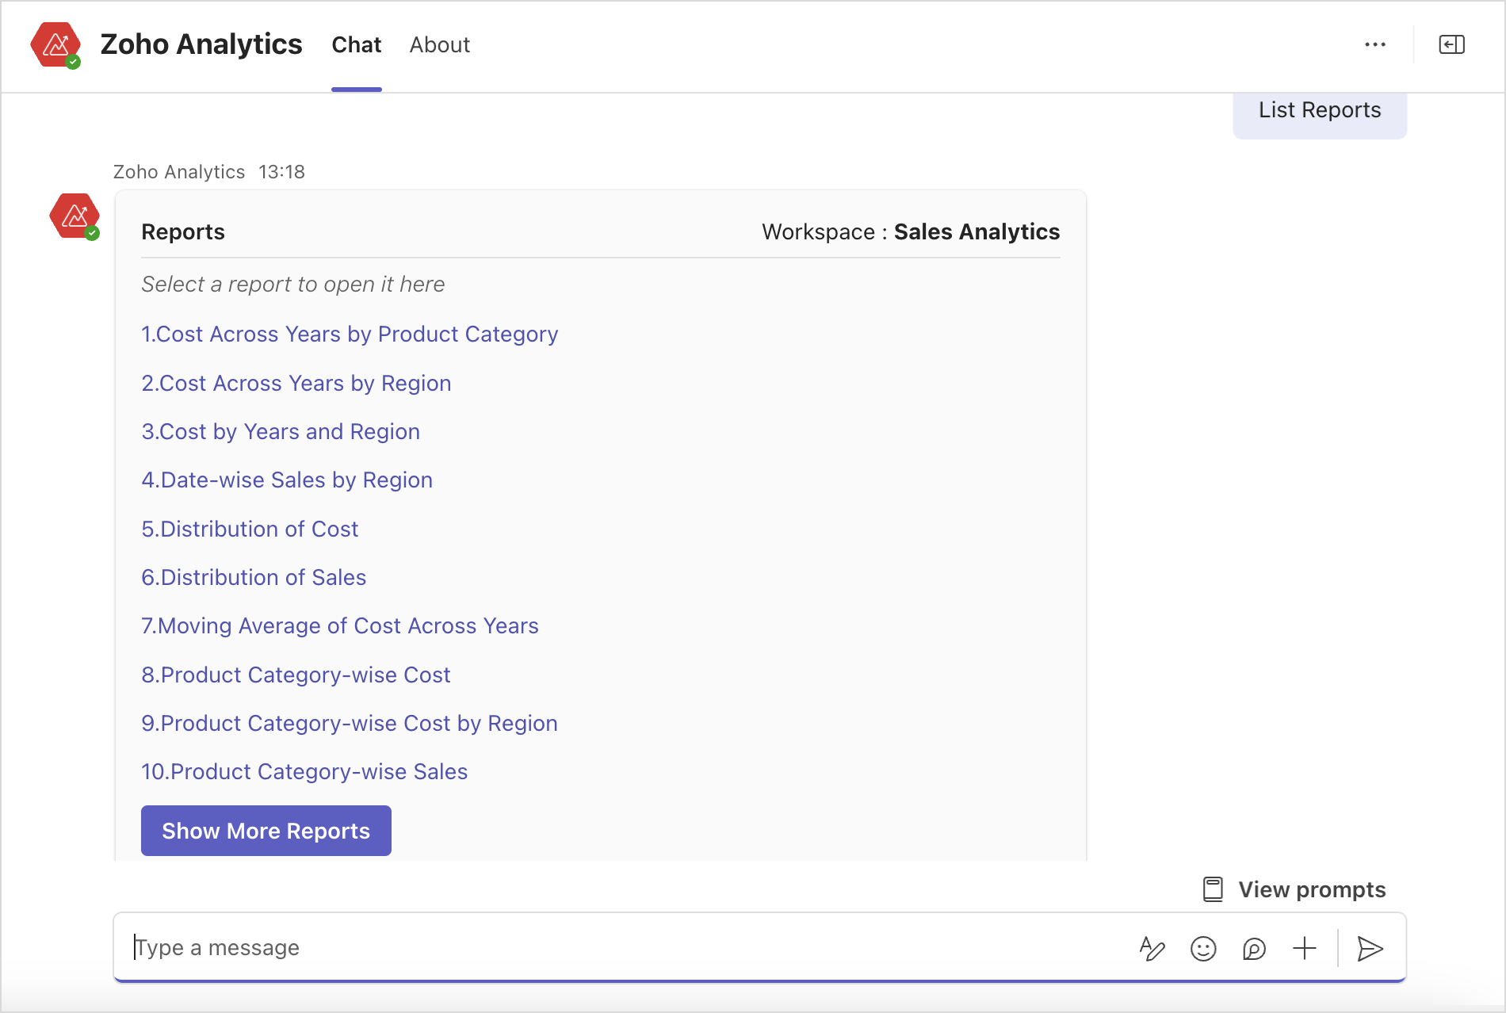This screenshot has width=1506, height=1013.
Task: Open Cost Across Years by Product Category
Action: coord(350,334)
